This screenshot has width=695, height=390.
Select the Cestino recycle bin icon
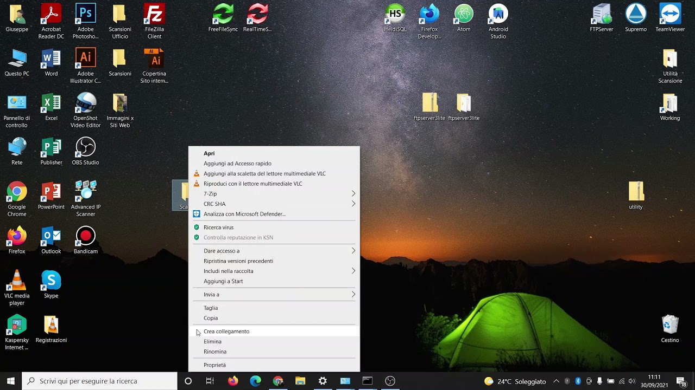(670, 329)
